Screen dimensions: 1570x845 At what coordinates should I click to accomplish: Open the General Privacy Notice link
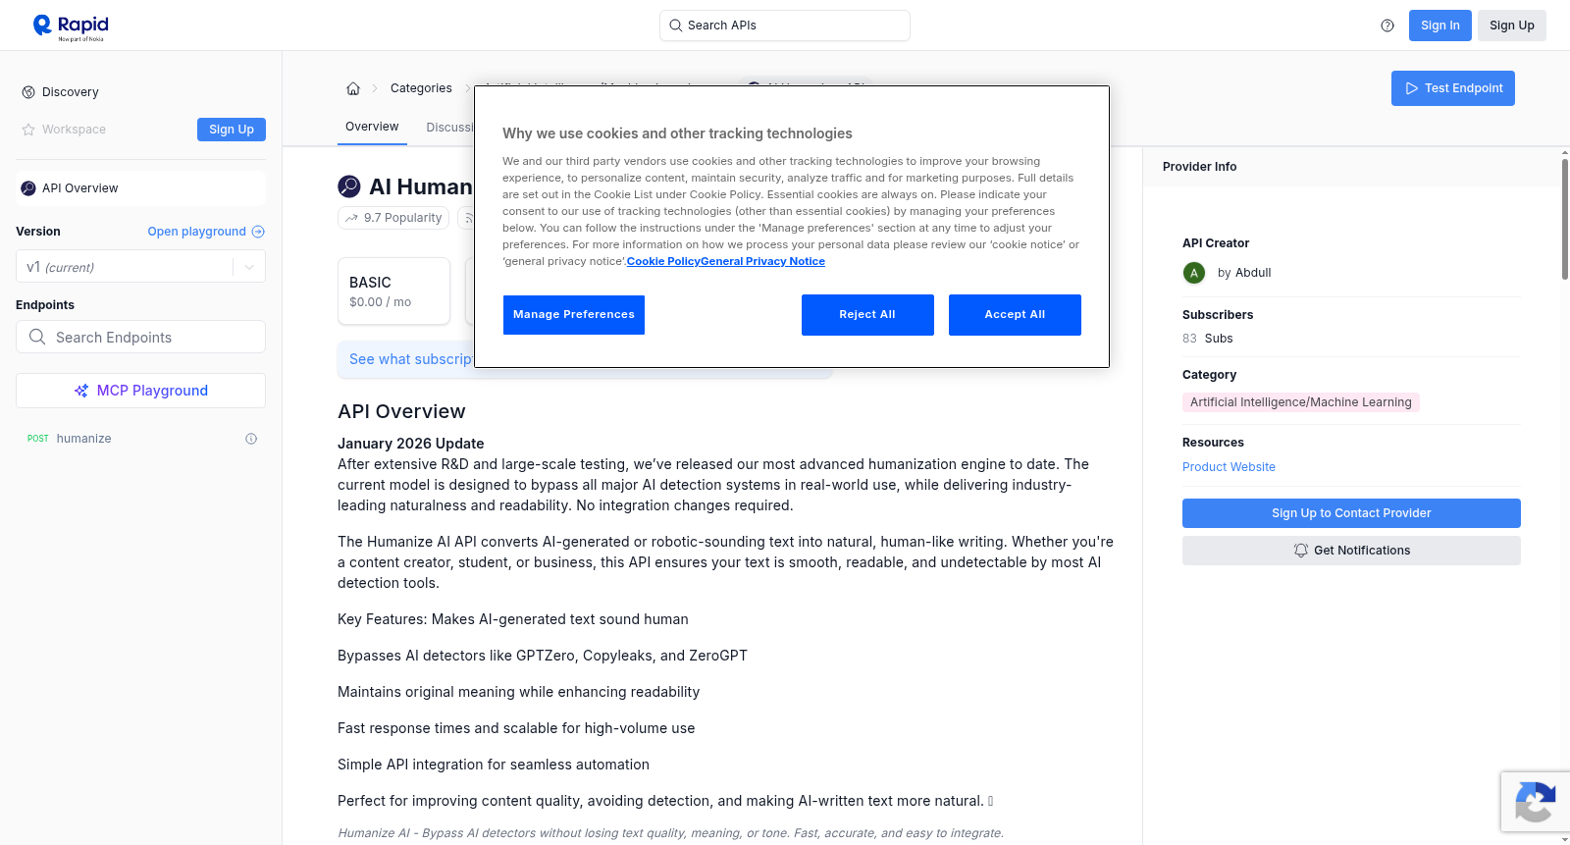[762, 261]
